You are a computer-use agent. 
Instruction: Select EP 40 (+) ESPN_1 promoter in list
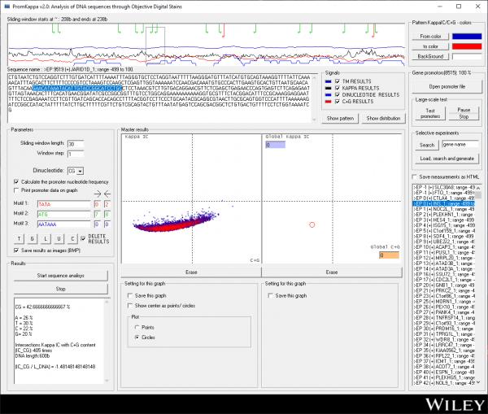444,373
